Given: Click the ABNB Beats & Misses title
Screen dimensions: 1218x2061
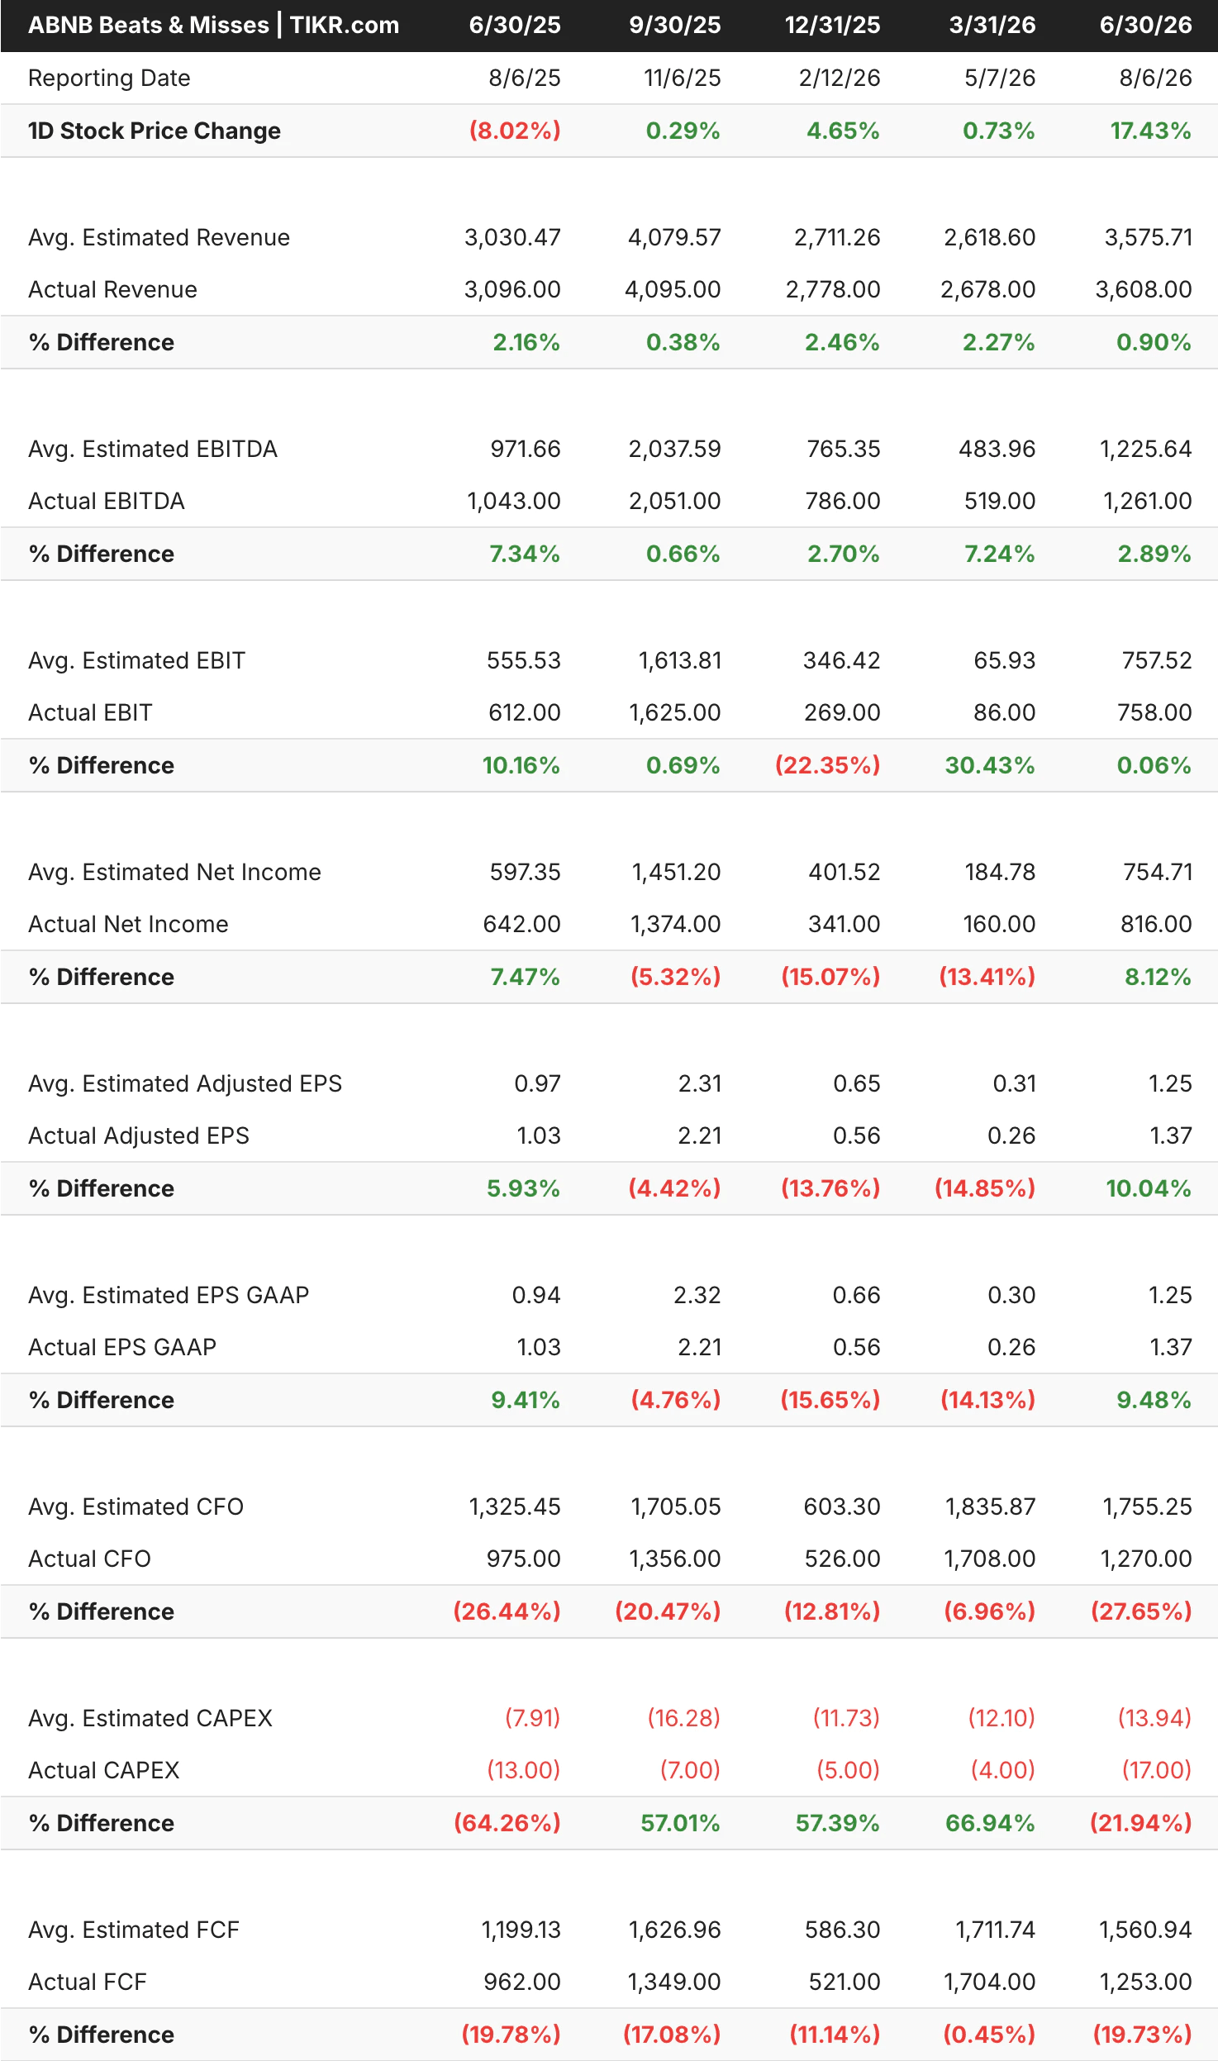Looking at the screenshot, I should point(213,25).
